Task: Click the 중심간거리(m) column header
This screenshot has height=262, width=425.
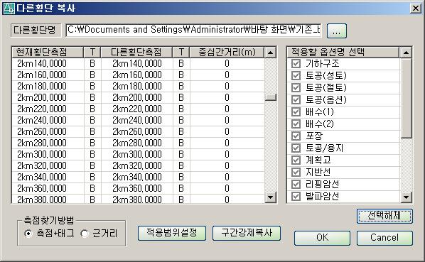Action: 227,53
